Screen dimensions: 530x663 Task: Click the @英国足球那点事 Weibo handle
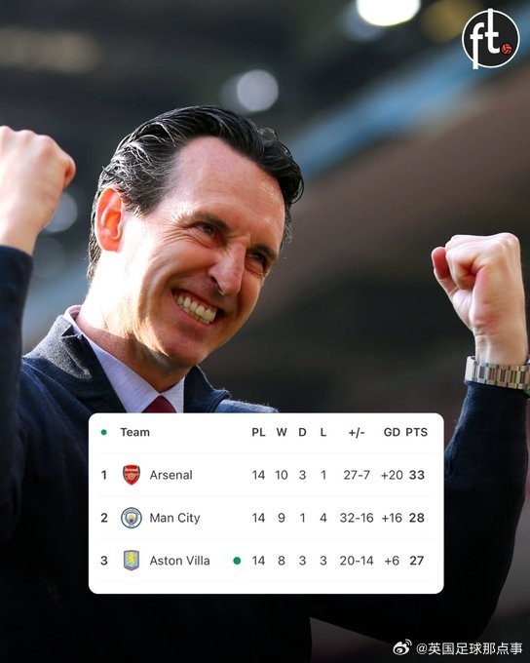click(x=470, y=648)
